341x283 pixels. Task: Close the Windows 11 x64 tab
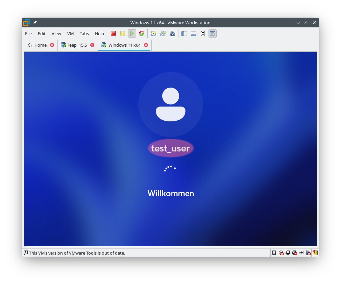tap(146, 45)
